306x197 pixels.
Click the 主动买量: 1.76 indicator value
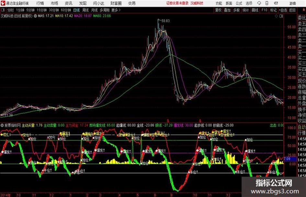tap(32, 125)
